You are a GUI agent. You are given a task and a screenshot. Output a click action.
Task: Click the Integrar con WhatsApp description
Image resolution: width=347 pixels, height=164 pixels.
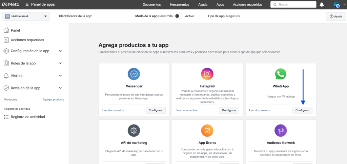coord(281,97)
